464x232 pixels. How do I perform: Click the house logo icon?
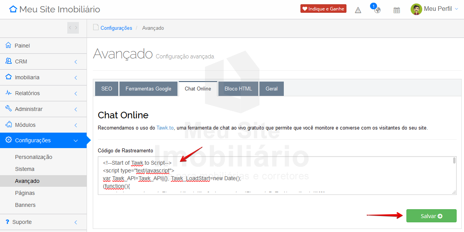[13, 9]
